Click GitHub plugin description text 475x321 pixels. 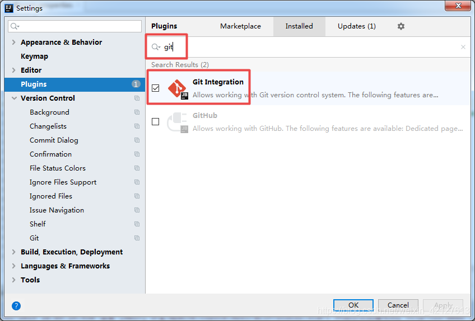[x=328, y=129]
